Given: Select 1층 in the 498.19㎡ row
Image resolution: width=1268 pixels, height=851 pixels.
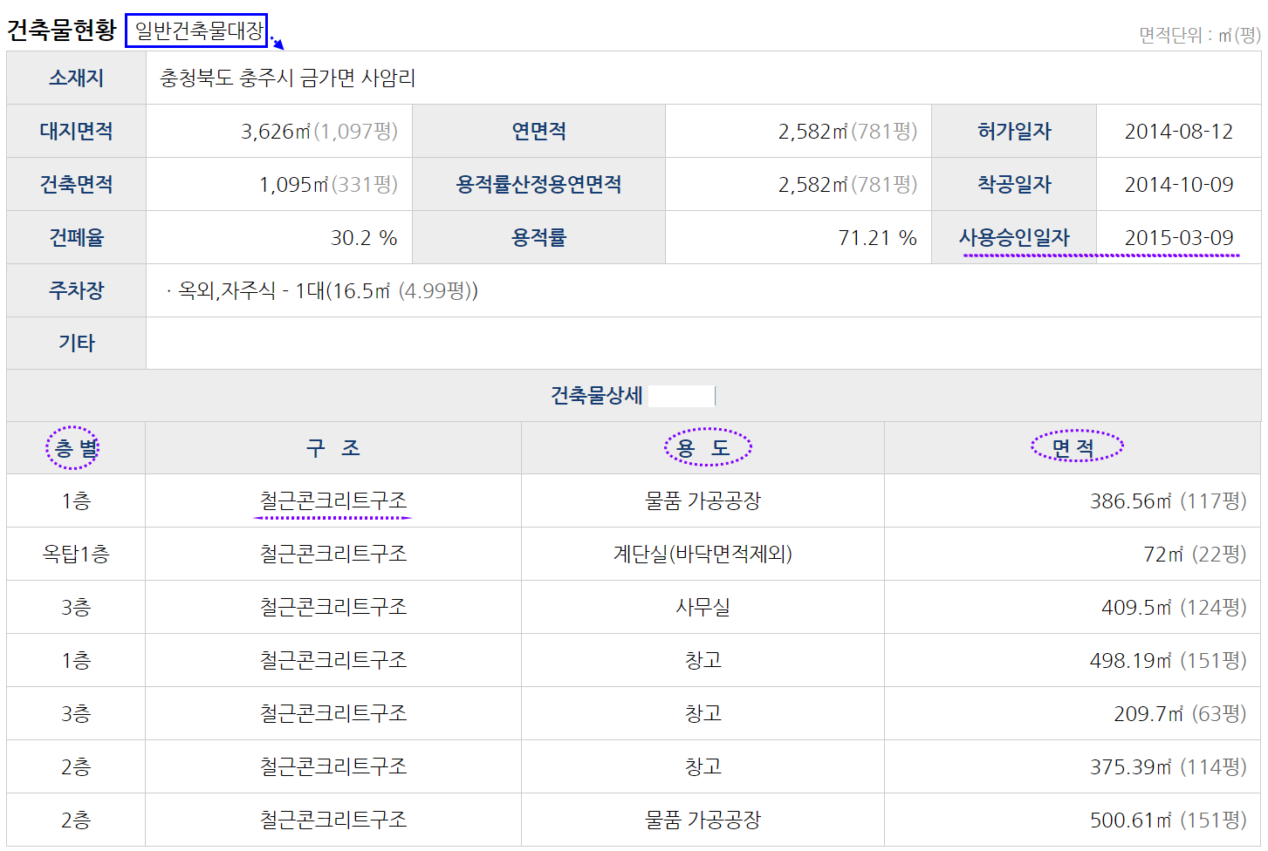Looking at the screenshot, I should [76, 660].
